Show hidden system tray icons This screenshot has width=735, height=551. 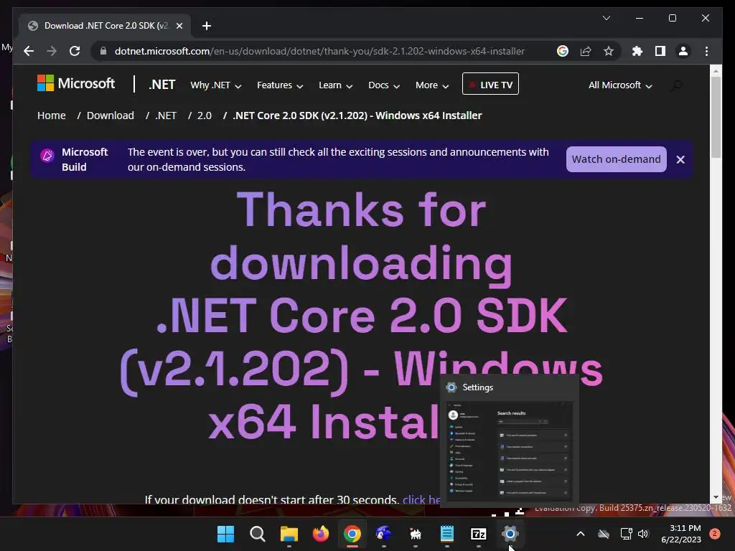pyautogui.click(x=580, y=534)
